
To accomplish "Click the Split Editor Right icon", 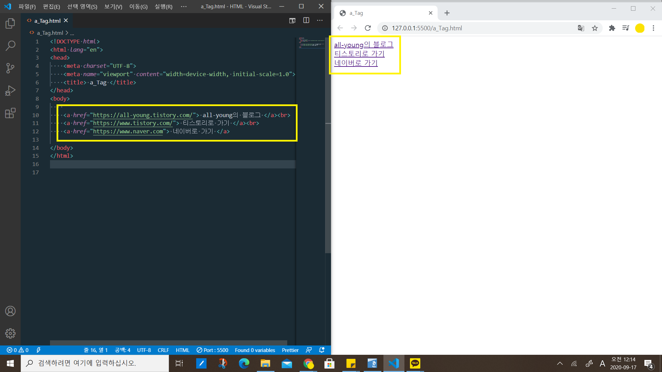I will click(306, 20).
